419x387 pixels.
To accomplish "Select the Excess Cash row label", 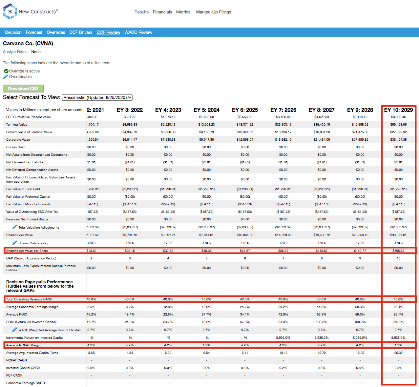I will (16, 147).
